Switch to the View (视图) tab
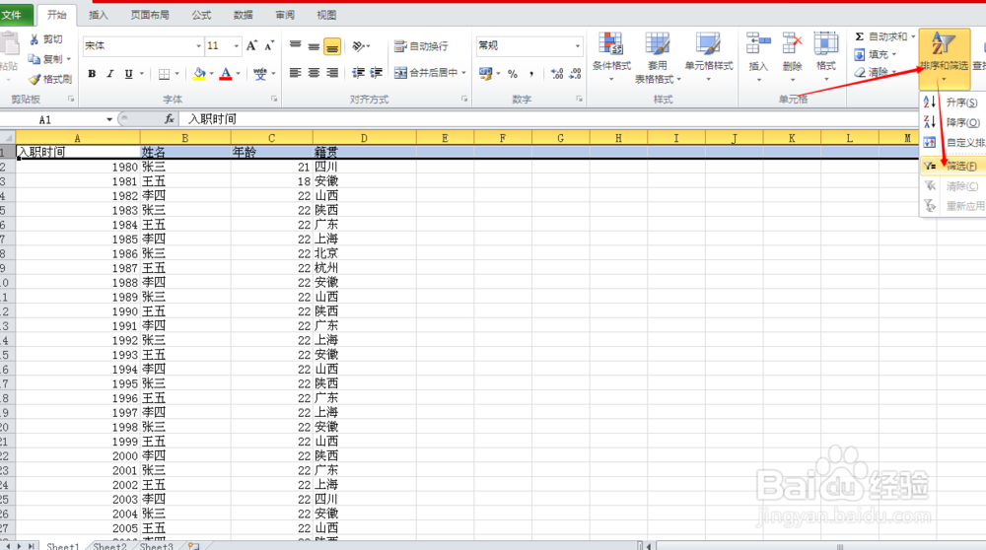 point(326,15)
